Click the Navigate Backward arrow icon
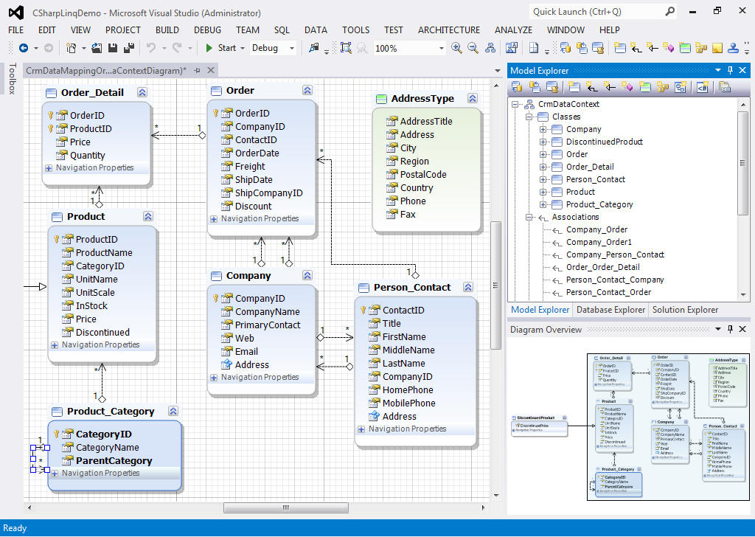 (23, 48)
